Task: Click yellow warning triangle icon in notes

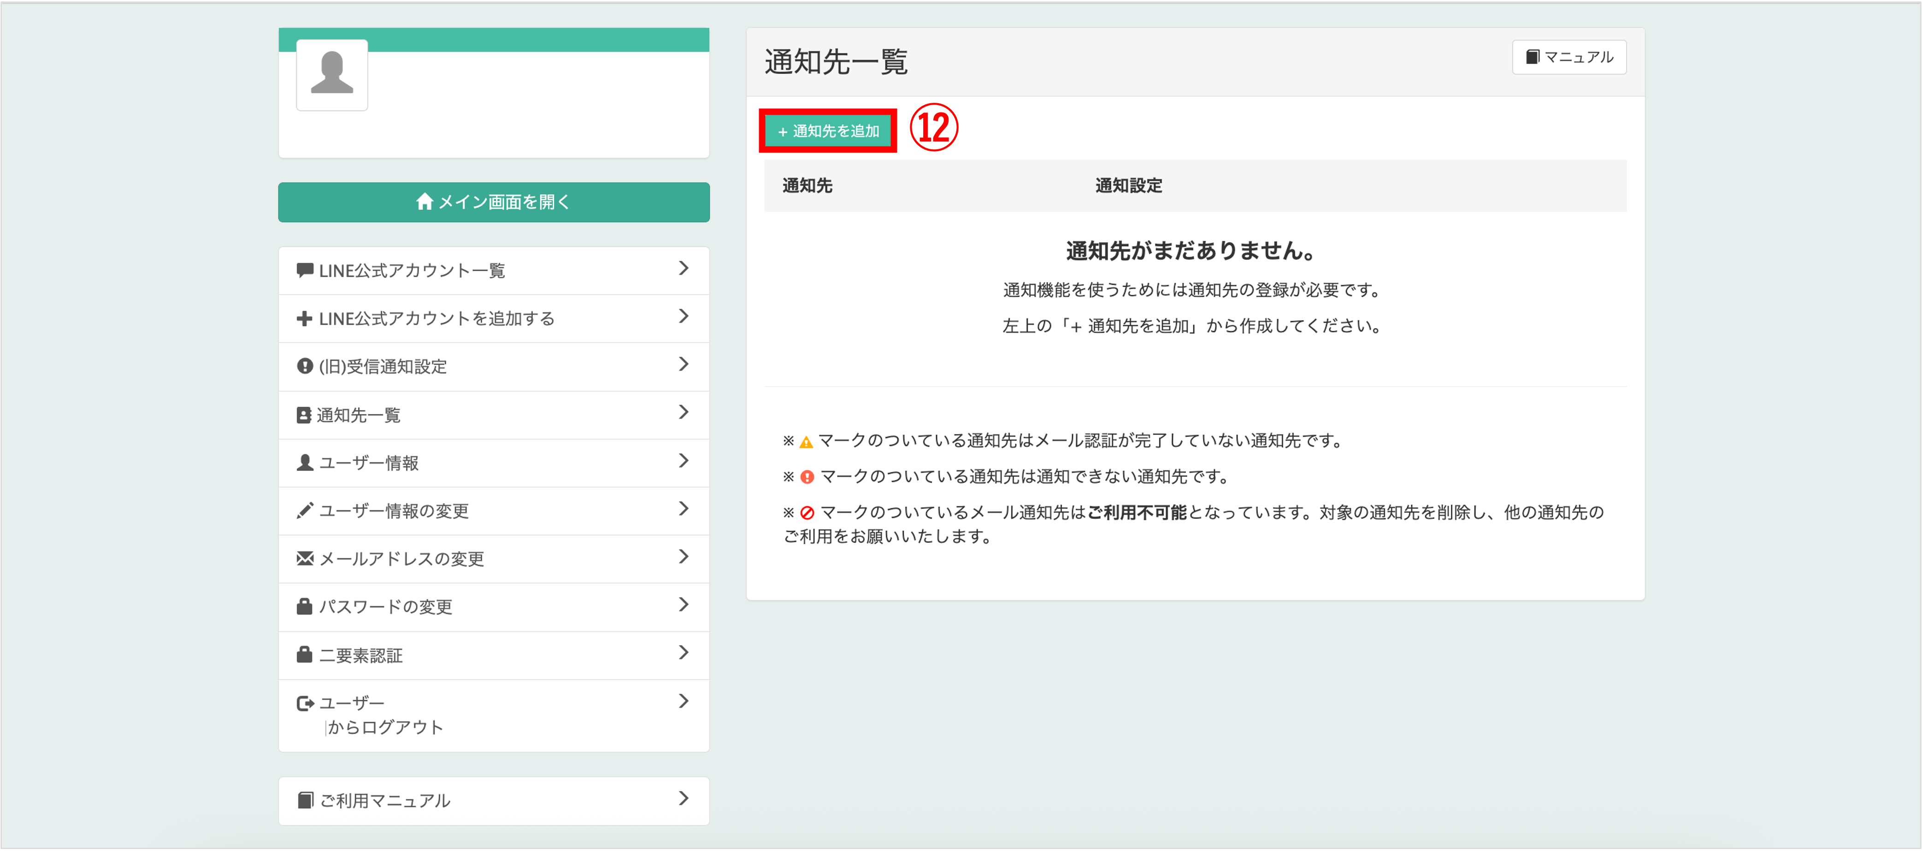Action: click(x=806, y=441)
